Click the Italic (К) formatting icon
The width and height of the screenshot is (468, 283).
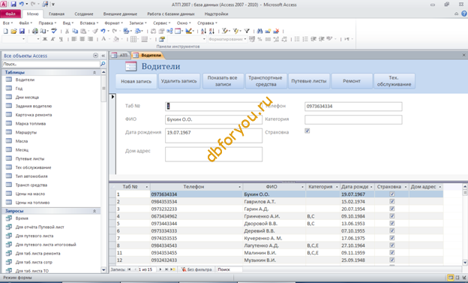tap(52, 39)
